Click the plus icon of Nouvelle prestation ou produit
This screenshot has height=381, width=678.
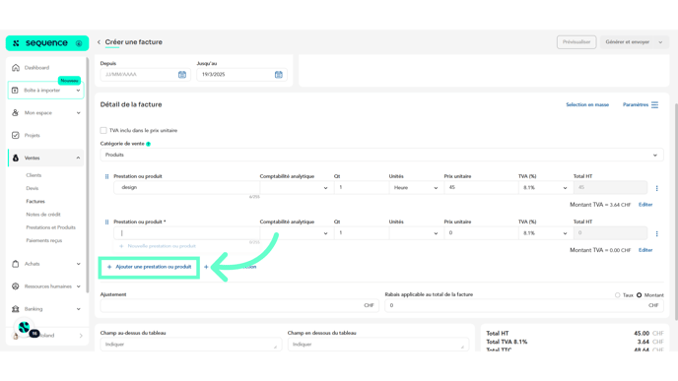tap(121, 246)
